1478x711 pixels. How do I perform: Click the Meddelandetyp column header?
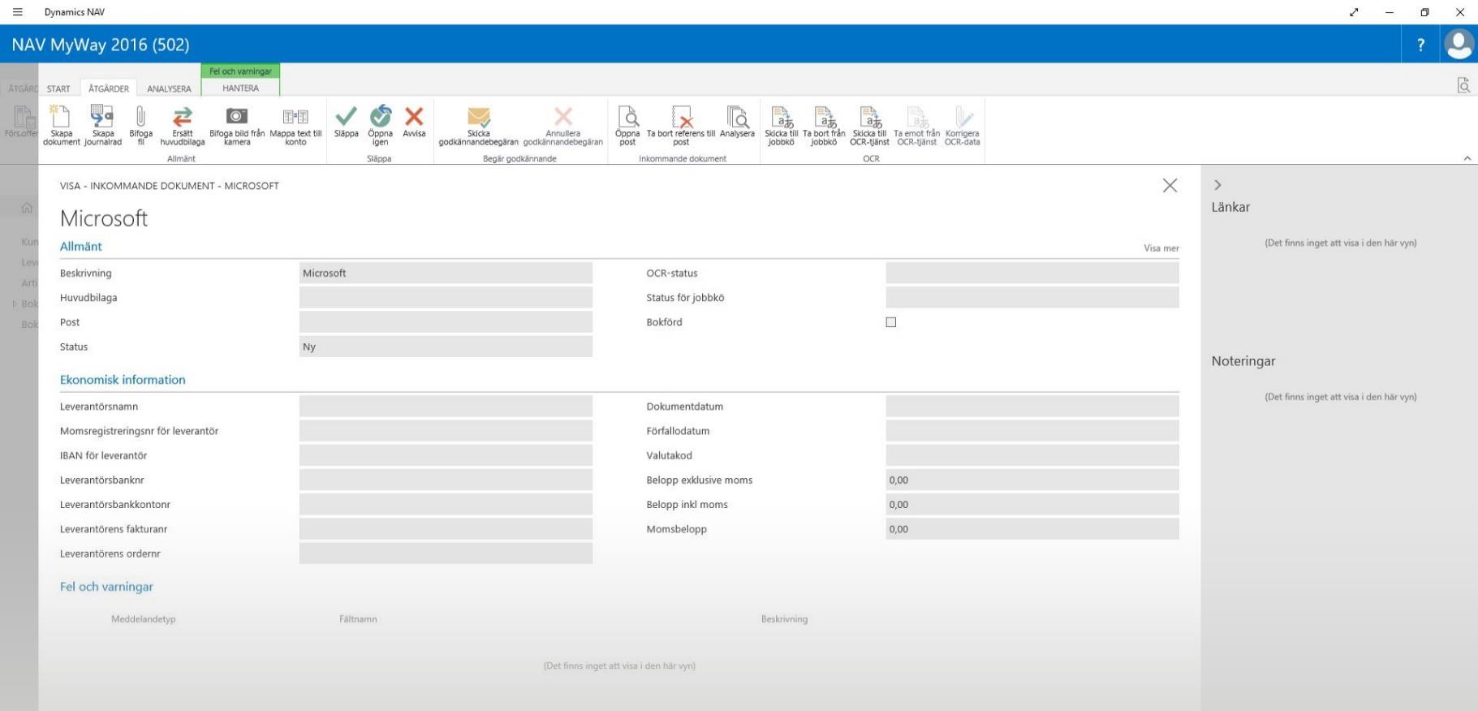[x=144, y=618]
